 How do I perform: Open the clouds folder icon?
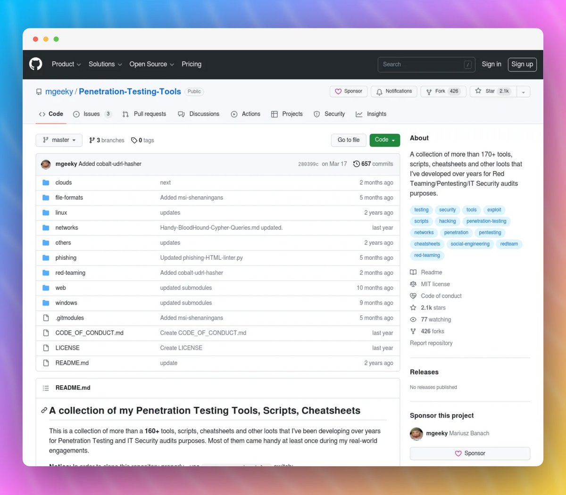click(46, 182)
